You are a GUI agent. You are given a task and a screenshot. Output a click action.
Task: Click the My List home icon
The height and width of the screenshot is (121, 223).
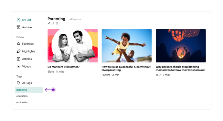coord(18,20)
